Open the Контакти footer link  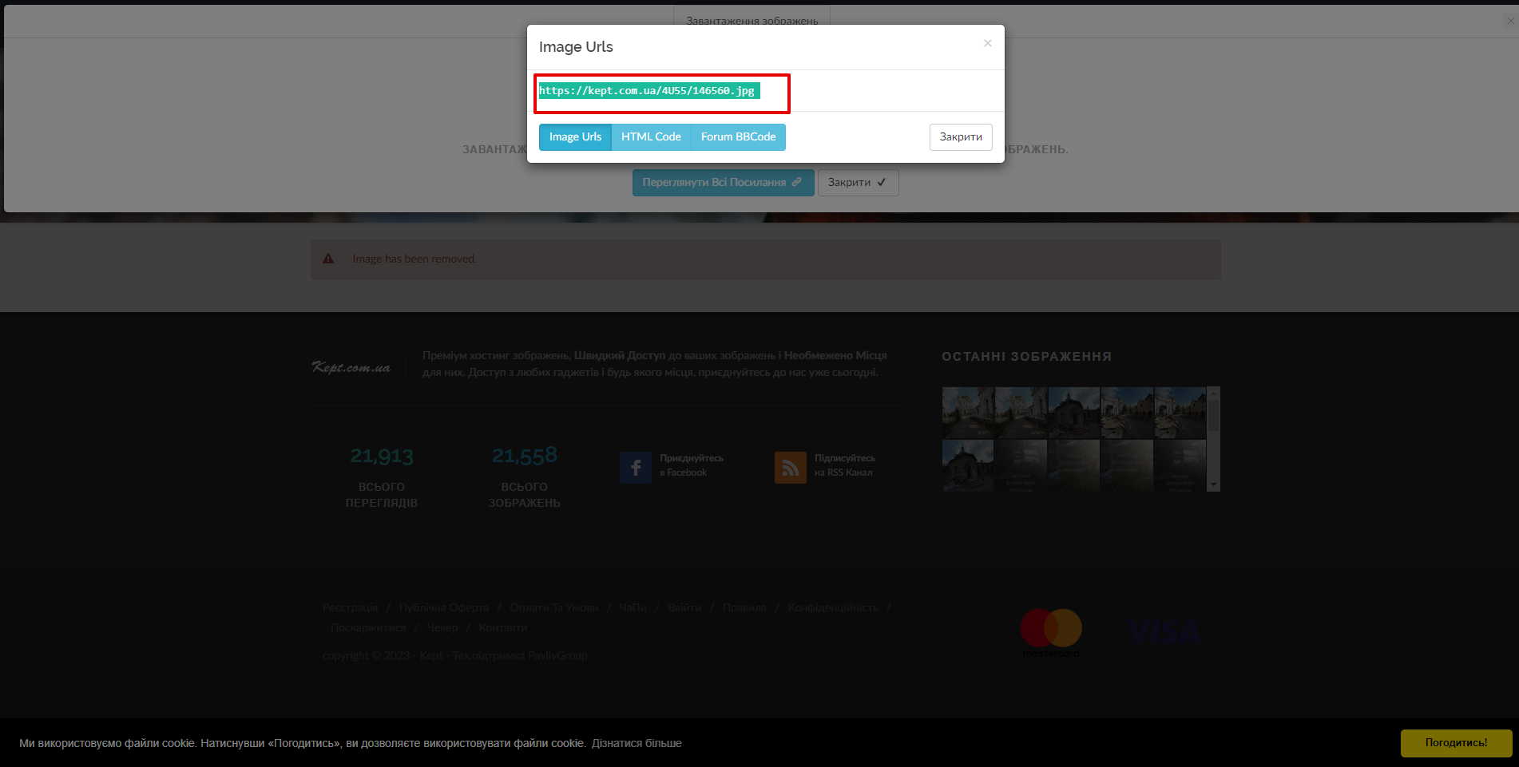[x=503, y=627]
